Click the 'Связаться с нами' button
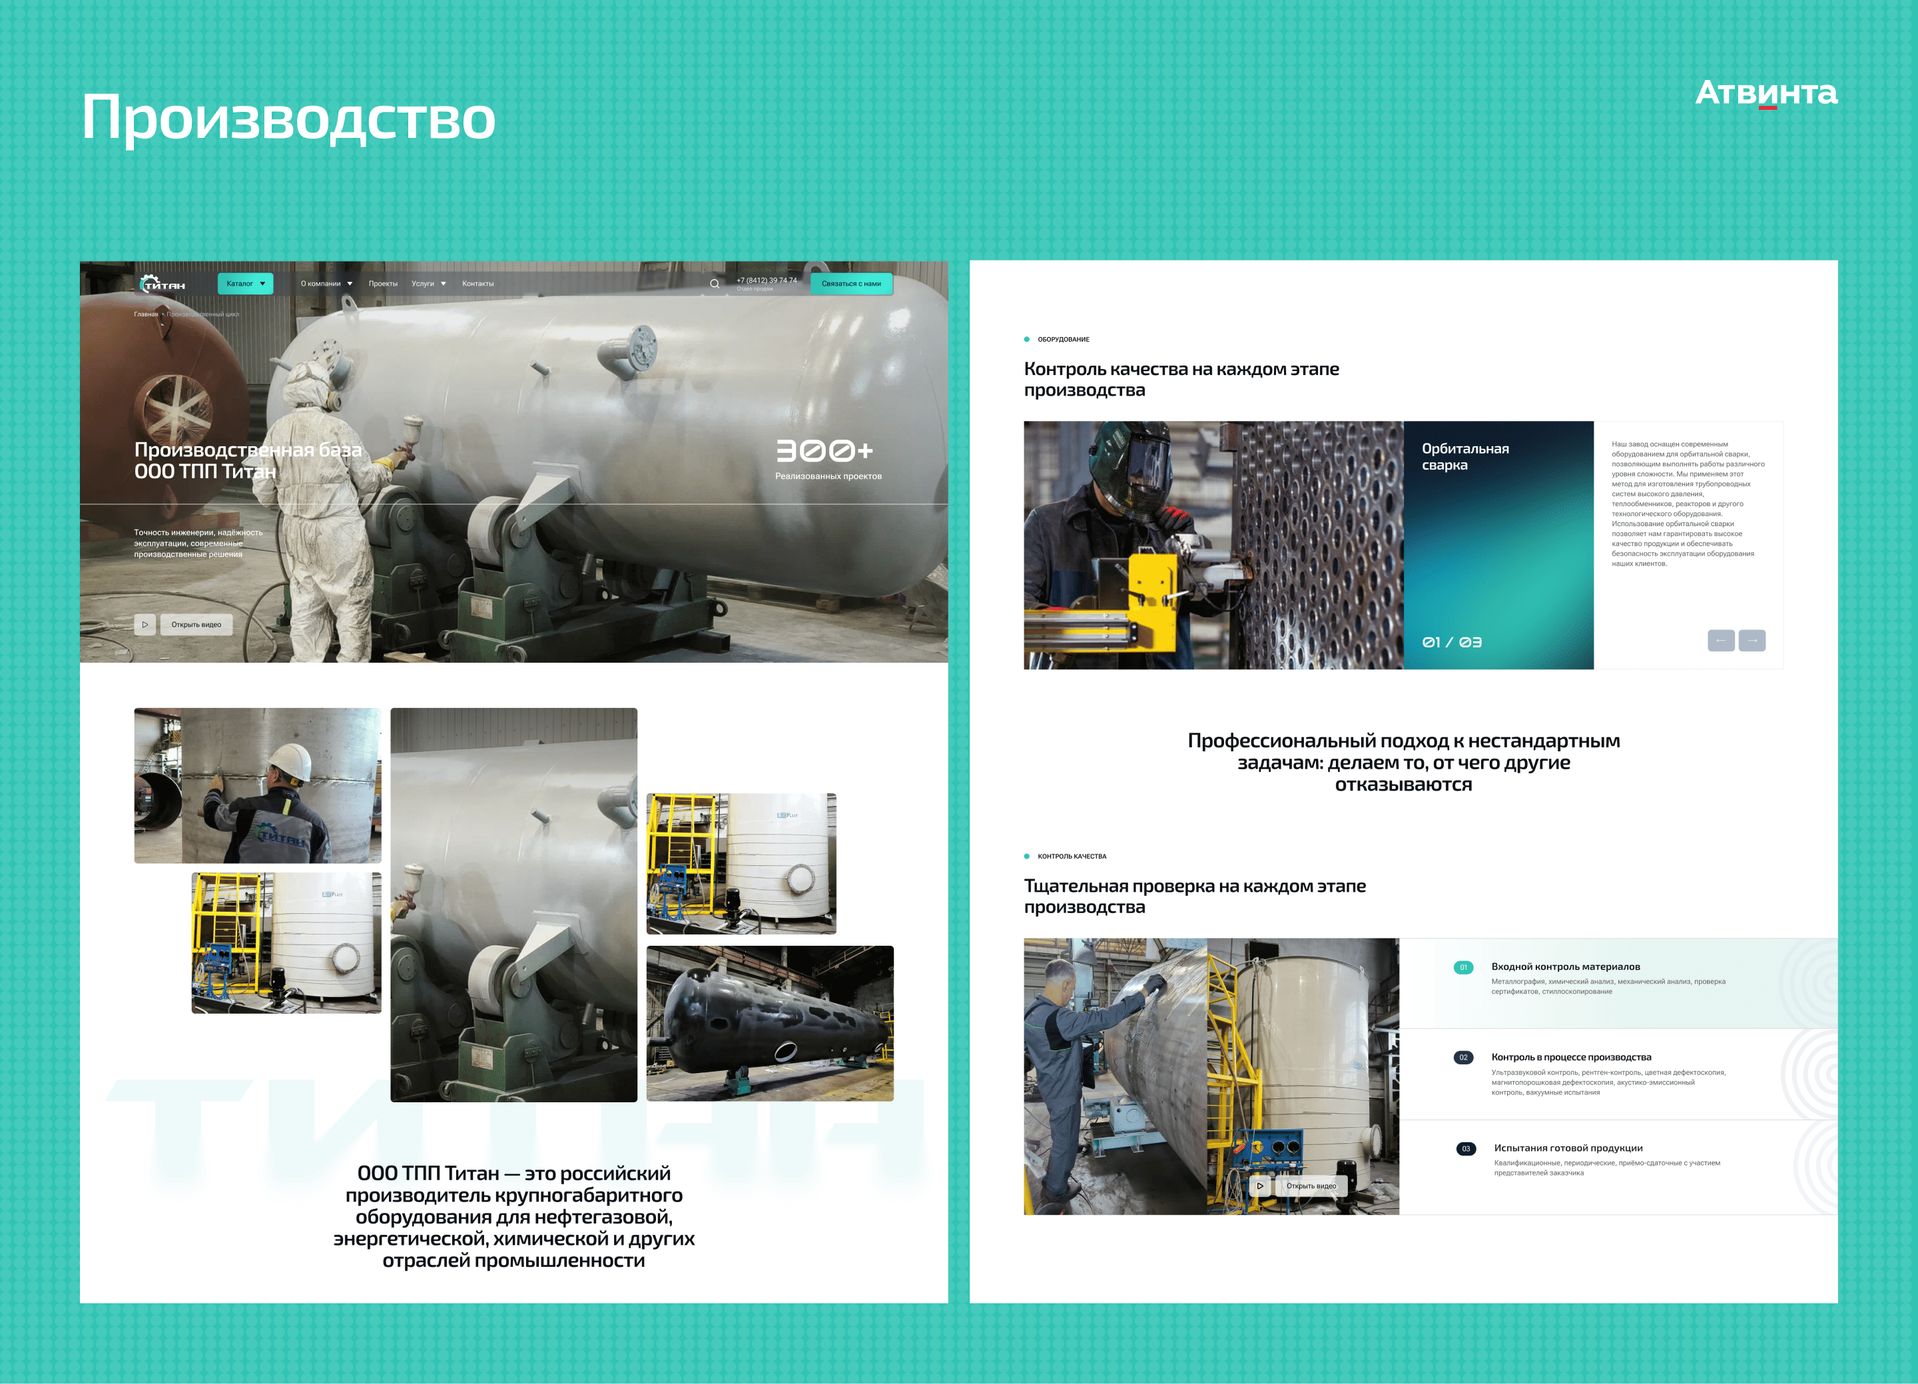Image resolution: width=1918 pixels, height=1384 pixels. pos(852,284)
